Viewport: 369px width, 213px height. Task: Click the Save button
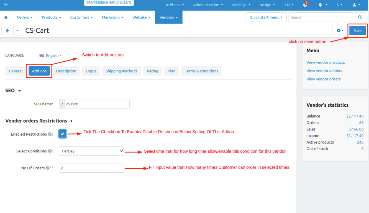click(357, 30)
